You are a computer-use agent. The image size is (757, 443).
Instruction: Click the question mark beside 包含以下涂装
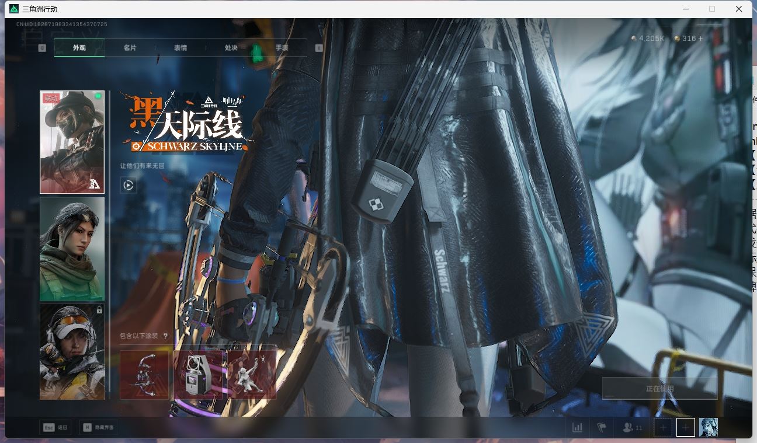pyautogui.click(x=165, y=336)
